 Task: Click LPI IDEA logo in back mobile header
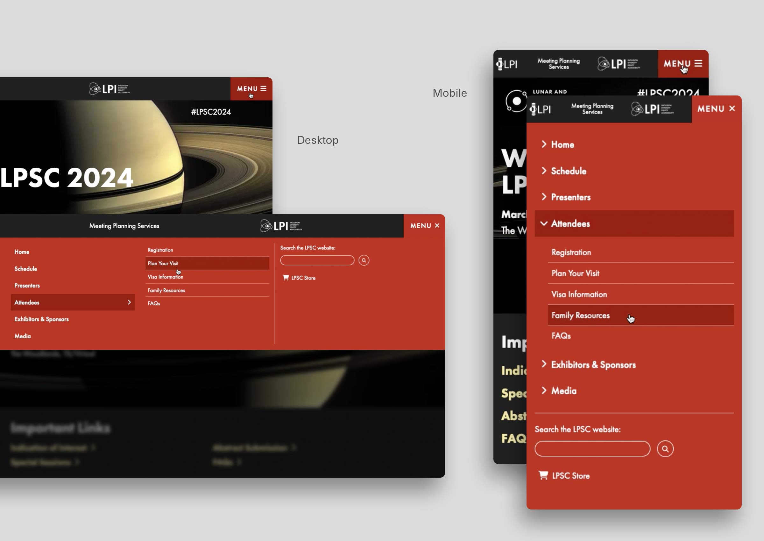coord(619,64)
